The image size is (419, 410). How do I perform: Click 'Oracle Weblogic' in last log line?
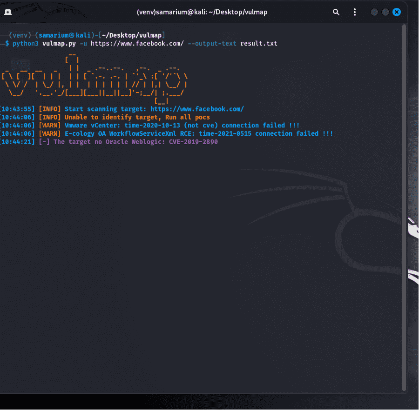pyautogui.click(x=135, y=142)
